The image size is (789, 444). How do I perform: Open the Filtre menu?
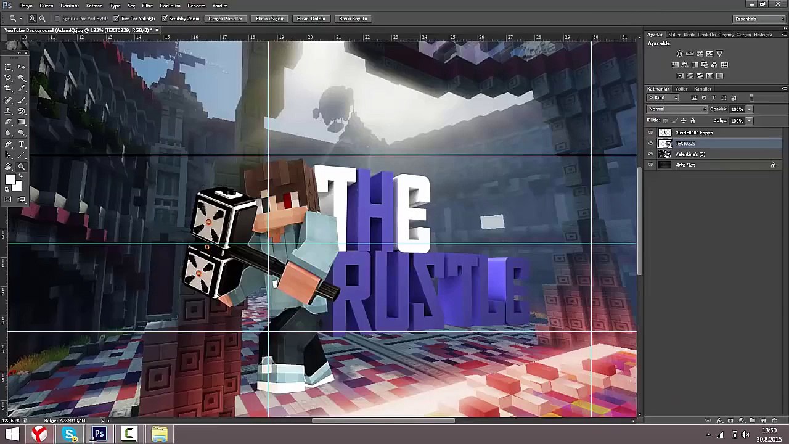147,6
